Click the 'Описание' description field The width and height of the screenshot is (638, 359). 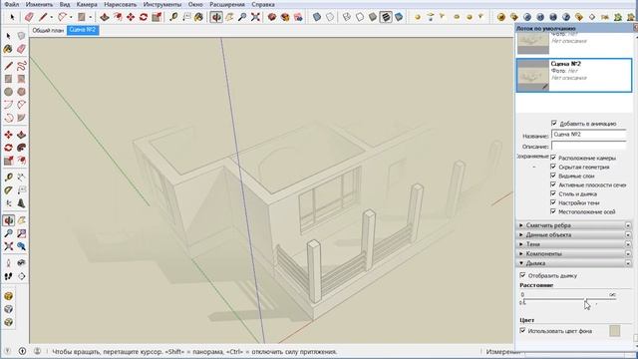[x=589, y=146]
